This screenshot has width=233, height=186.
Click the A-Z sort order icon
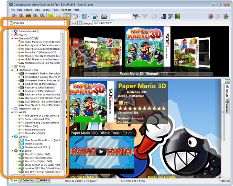point(84,16)
